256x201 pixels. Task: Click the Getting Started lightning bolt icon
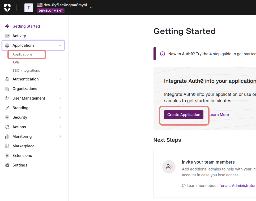(7, 26)
